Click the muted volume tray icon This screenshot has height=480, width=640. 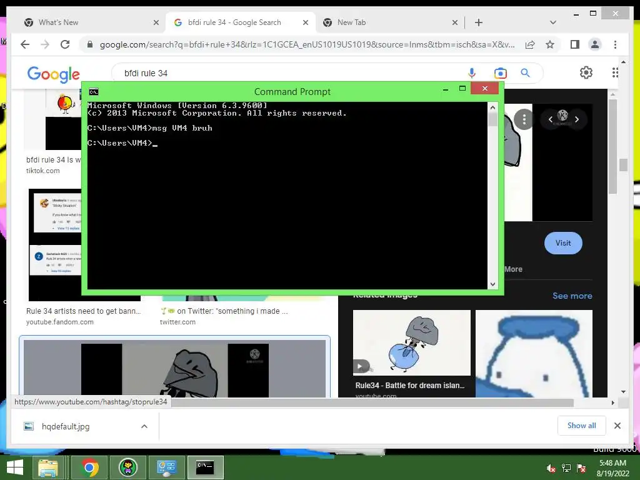pos(551,468)
